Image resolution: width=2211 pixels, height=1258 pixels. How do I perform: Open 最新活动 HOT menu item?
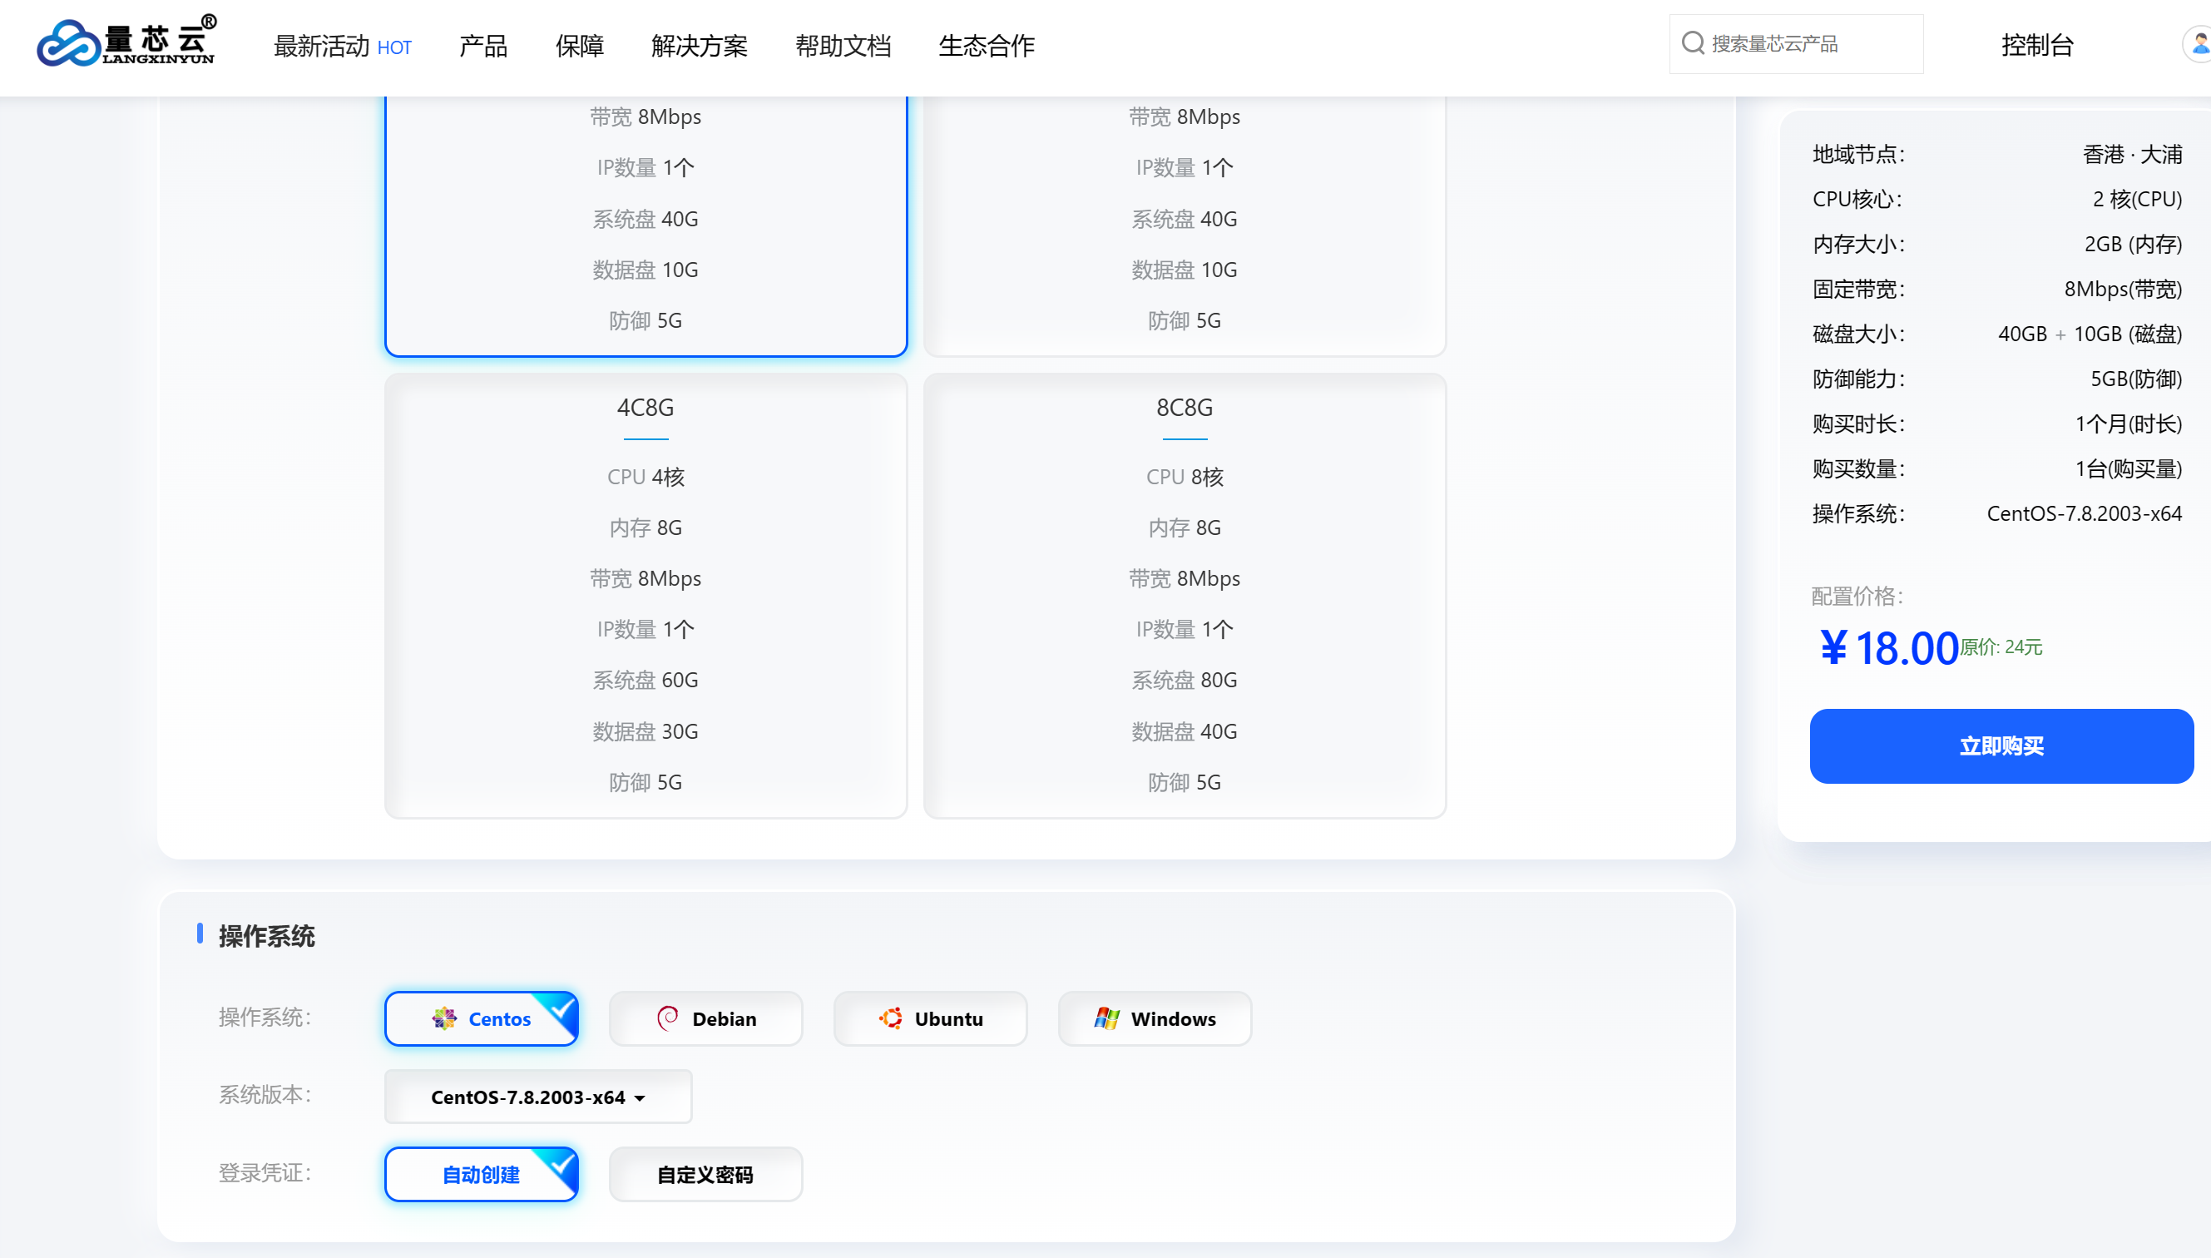tap(342, 46)
